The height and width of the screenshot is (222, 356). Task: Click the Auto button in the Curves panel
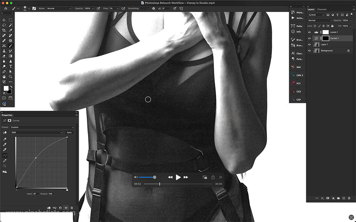pyautogui.click(x=69, y=132)
